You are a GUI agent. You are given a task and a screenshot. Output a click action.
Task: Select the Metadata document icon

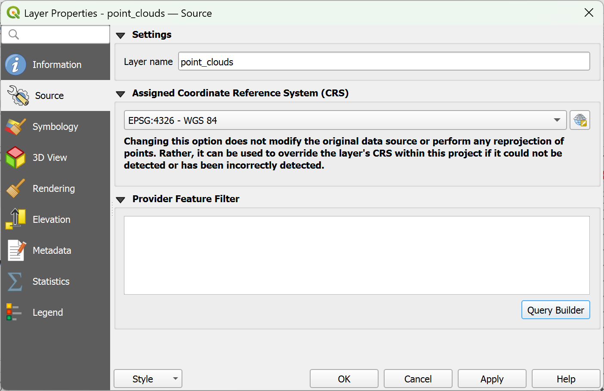click(16, 250)
